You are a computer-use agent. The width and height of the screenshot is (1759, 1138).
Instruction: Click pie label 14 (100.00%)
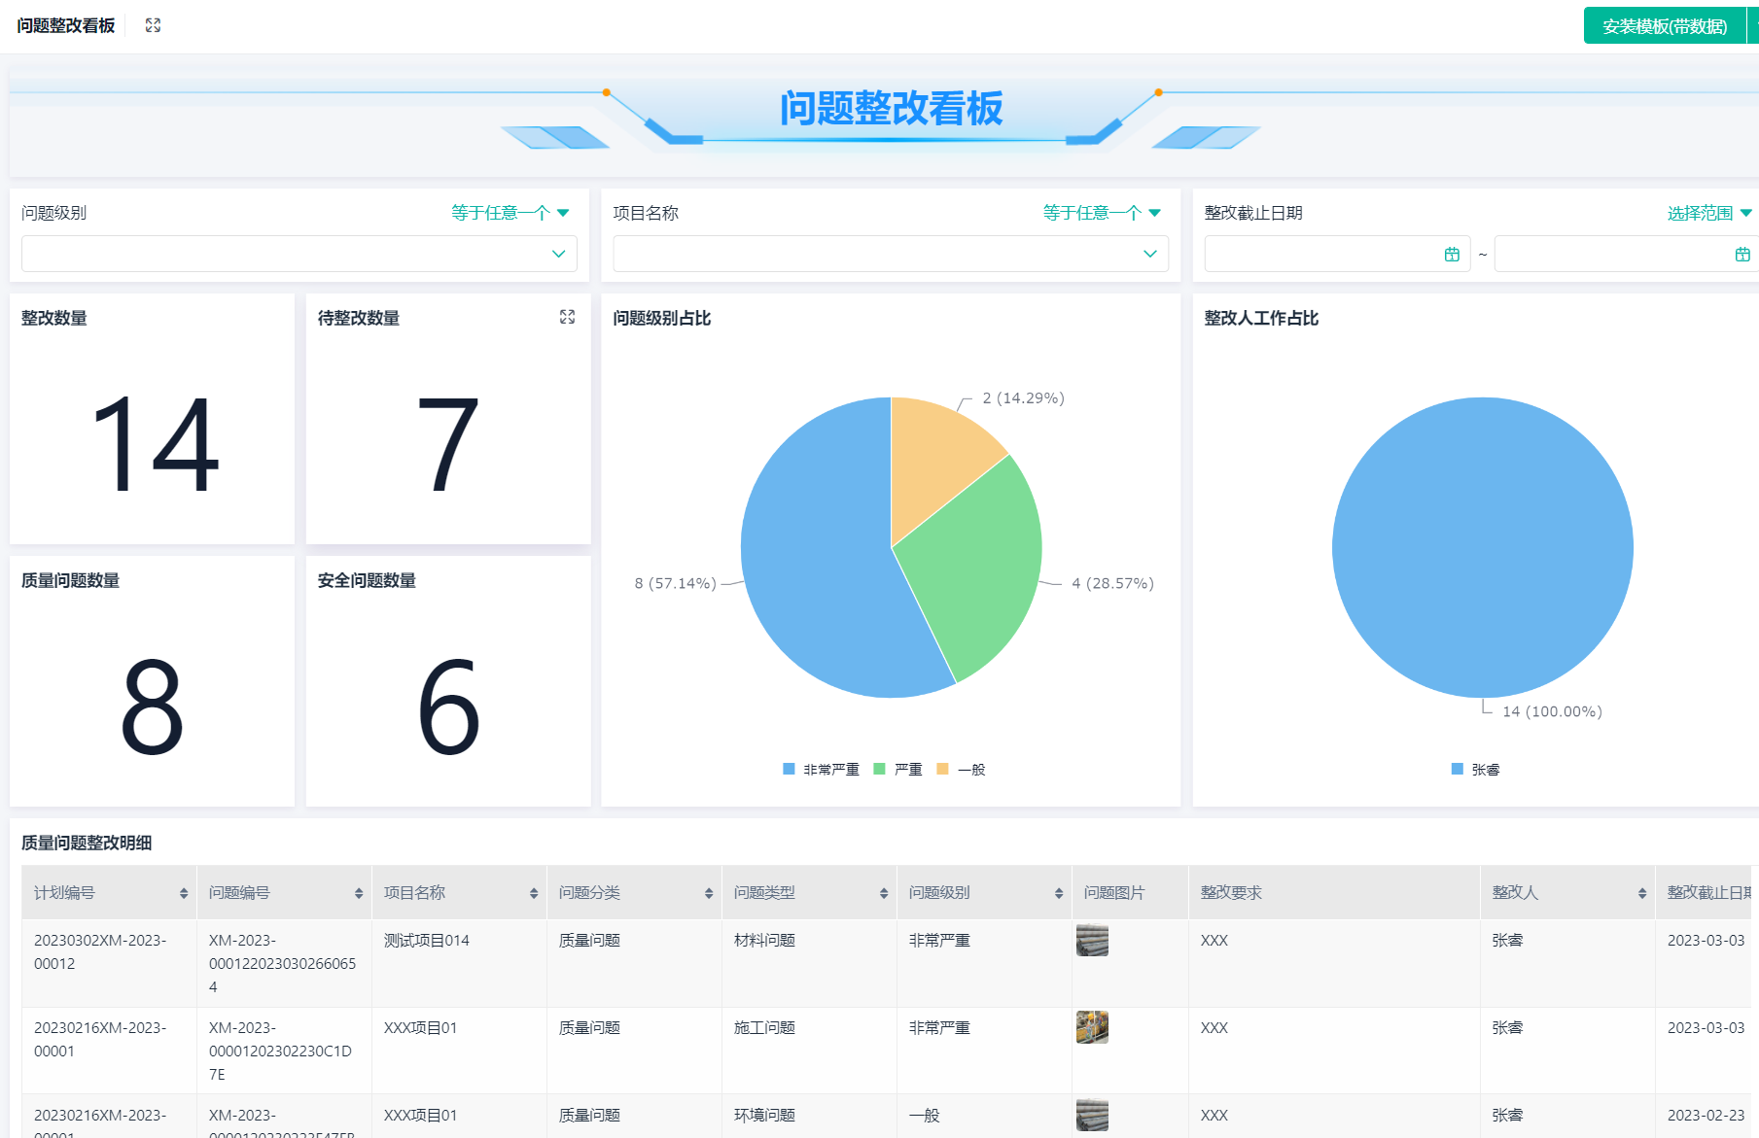tap(1552, 711)
